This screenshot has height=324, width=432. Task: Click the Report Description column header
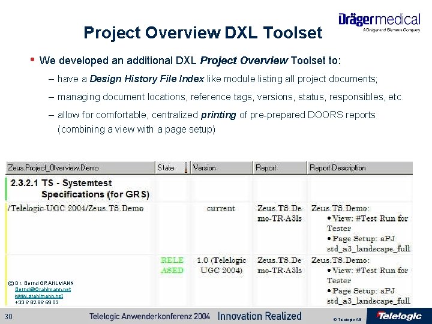tap(360, 168)
